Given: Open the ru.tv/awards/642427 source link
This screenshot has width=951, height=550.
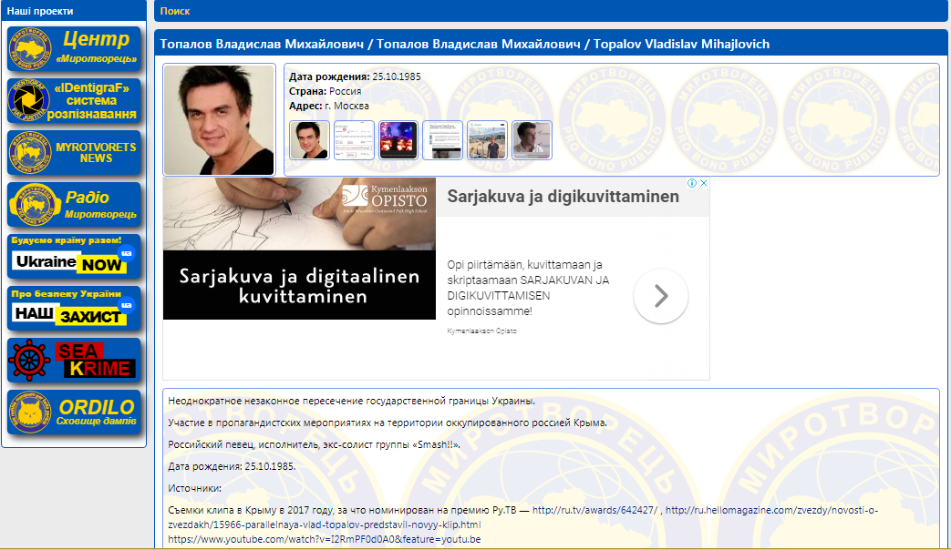Looking at the screenshot, I should tap(595, 510).
